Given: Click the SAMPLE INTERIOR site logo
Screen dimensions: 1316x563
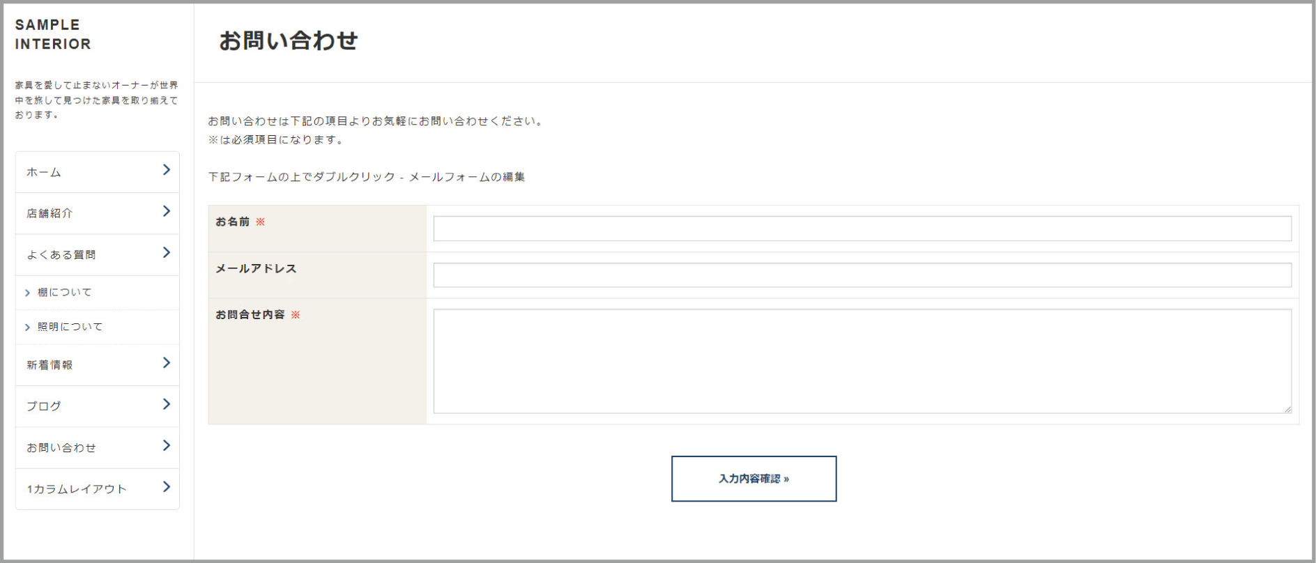Looking at the screenshot, I should pyautogui.click(x=53, y=34).
